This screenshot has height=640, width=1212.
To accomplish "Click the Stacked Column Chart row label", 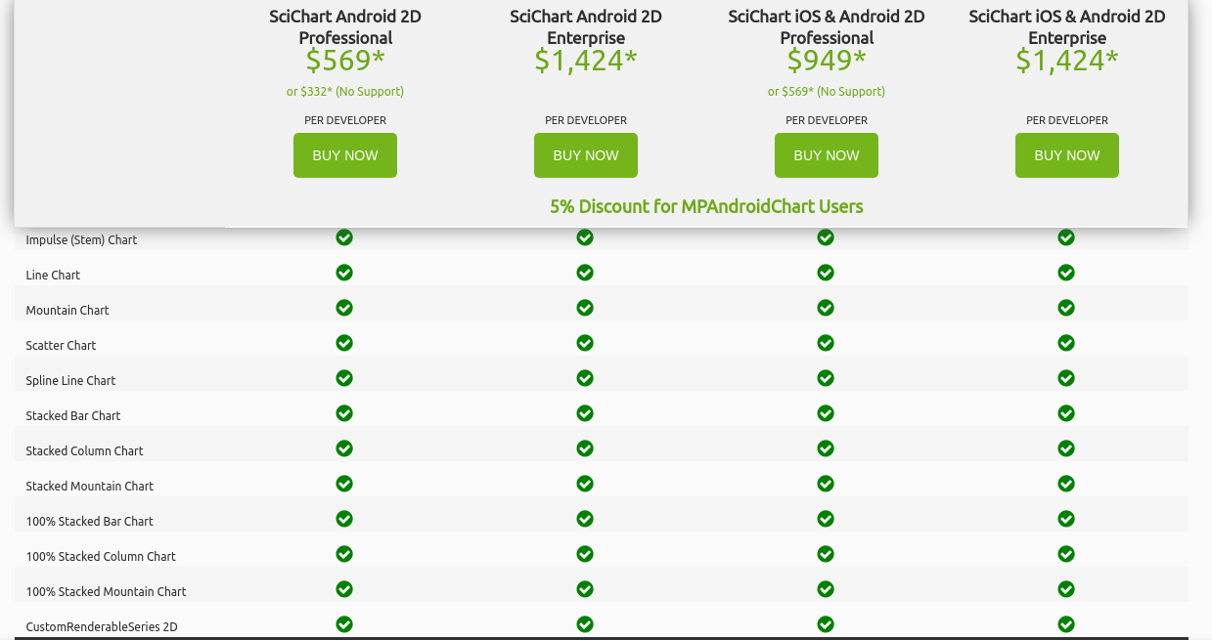I will pos(84,451).
